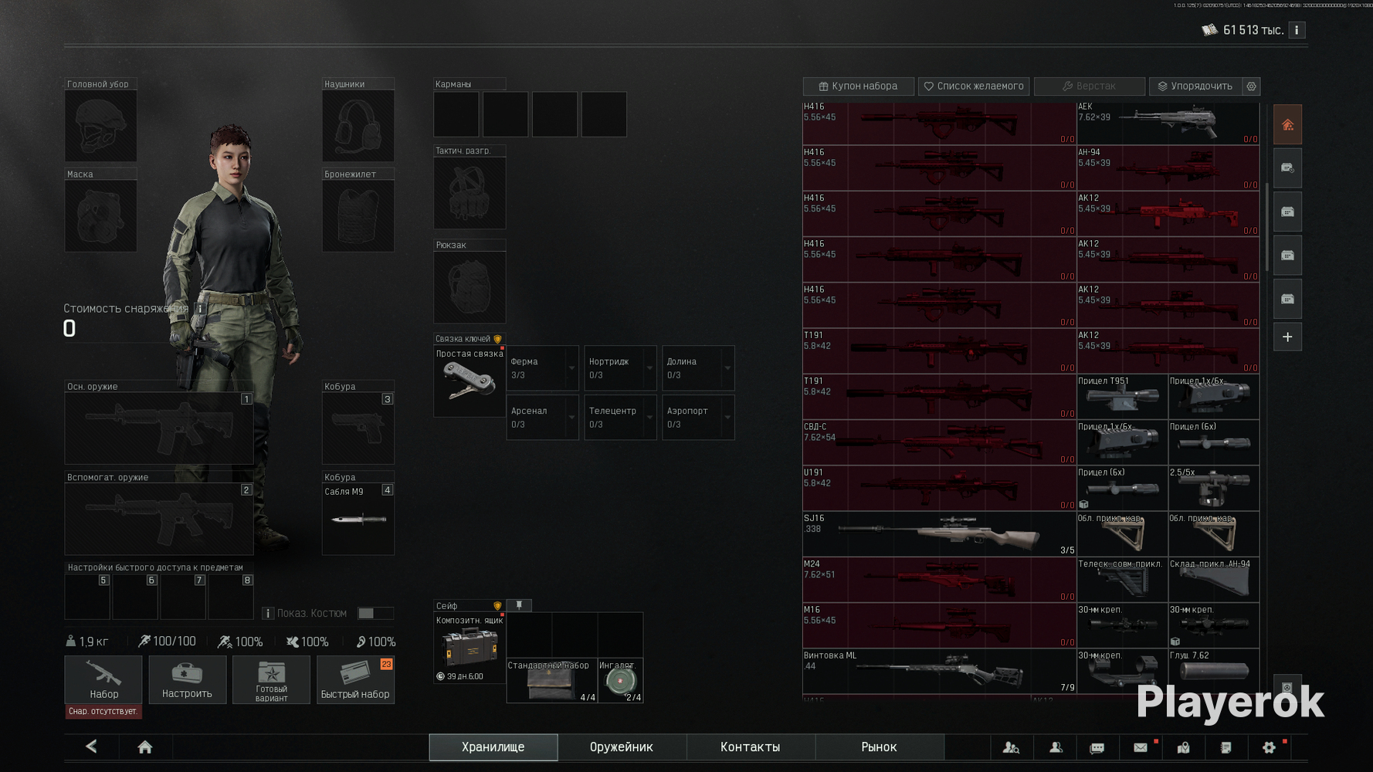Expand the Арсенал keys dropdown
The height and width of the screenshot is (772, 1373).
point(571,418)
